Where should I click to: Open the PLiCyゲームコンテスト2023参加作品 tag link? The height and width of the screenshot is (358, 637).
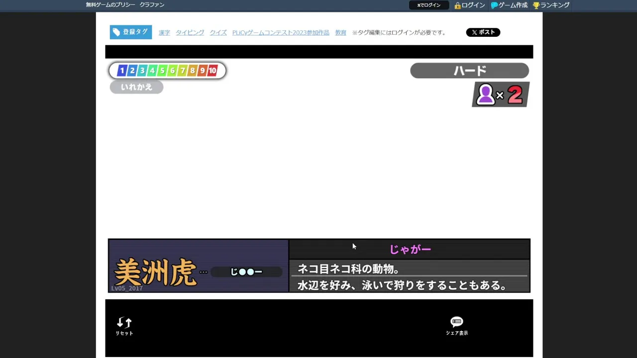[281, 32]
